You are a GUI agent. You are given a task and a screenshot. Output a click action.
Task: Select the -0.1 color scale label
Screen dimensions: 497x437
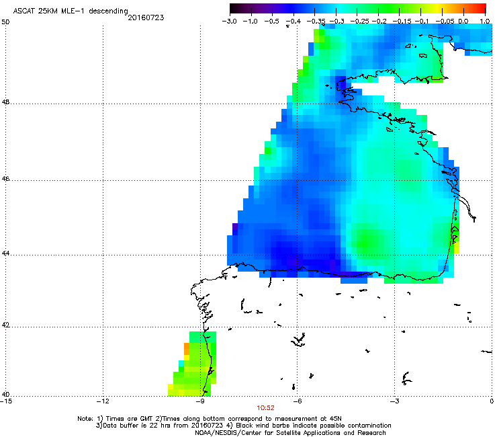pos(422,22)
